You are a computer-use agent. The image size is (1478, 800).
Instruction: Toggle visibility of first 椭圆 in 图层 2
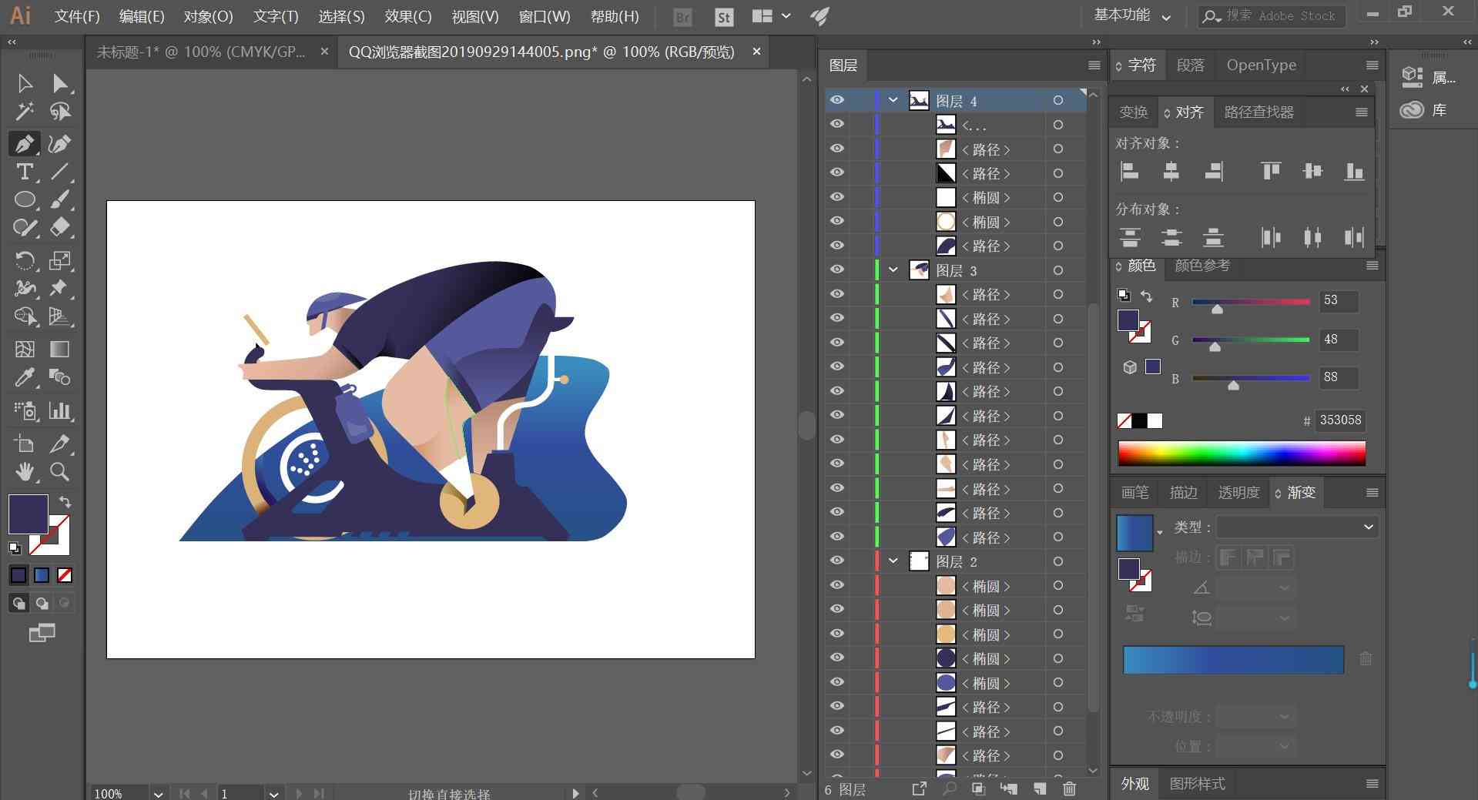[837, 585]
